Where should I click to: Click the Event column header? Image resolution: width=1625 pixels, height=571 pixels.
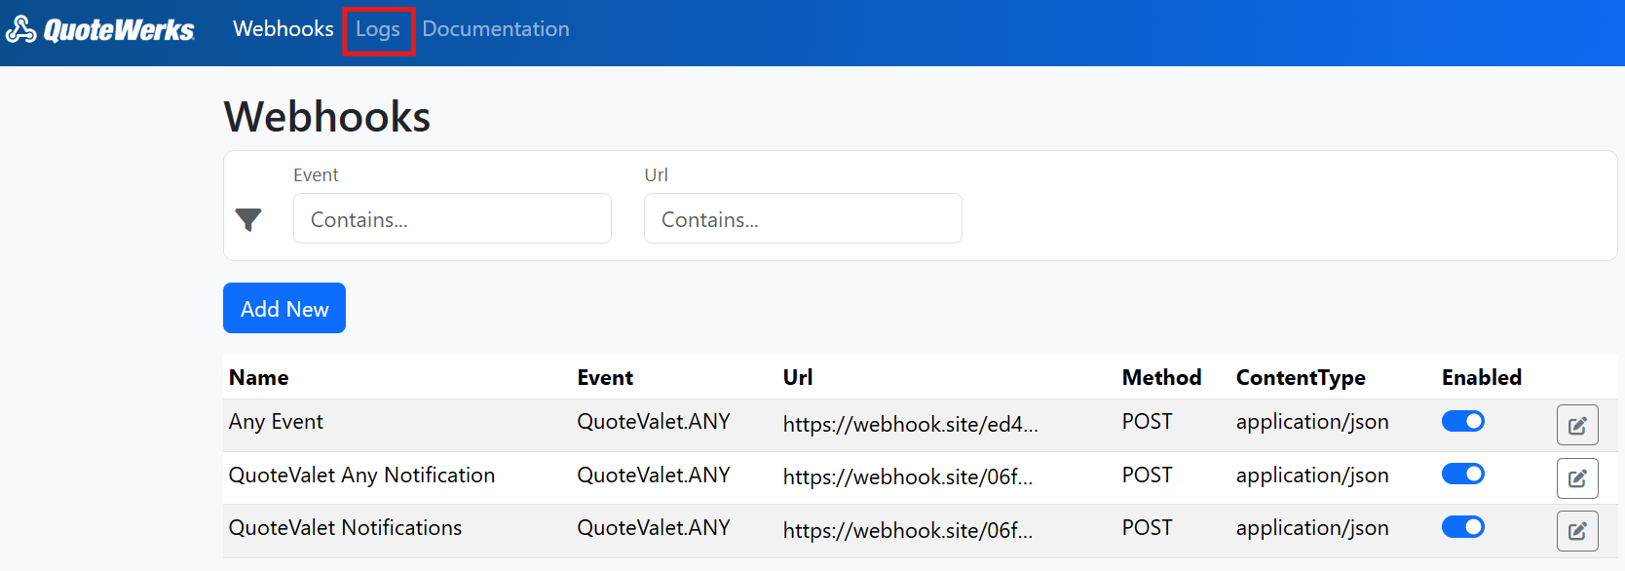[605, 378]
